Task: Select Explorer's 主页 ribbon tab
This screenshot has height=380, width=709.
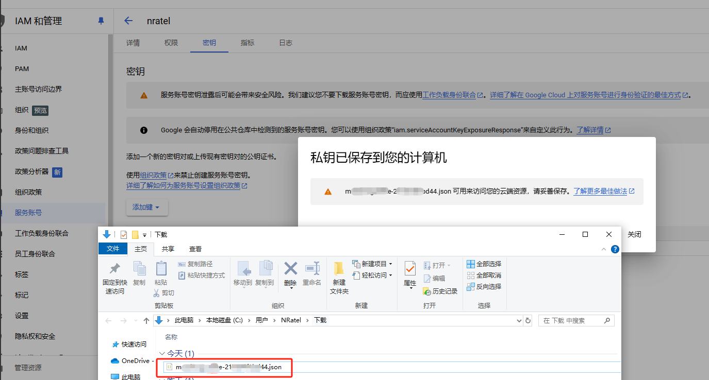Action: (x=140, y=249)
